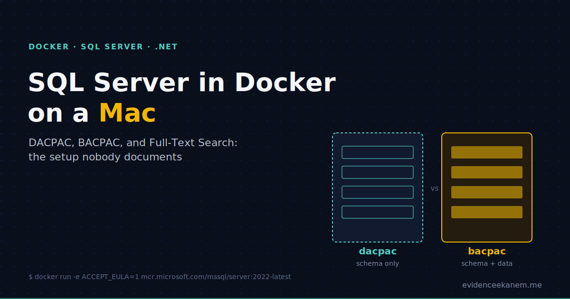Click the "schema only" caption
Screen dimensions: 570x299
(x=378, y=263)
